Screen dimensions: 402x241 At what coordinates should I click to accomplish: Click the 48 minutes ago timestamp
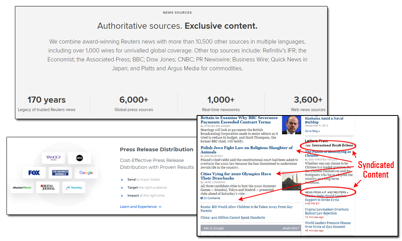pyautogui.click(x=314, y=231)
